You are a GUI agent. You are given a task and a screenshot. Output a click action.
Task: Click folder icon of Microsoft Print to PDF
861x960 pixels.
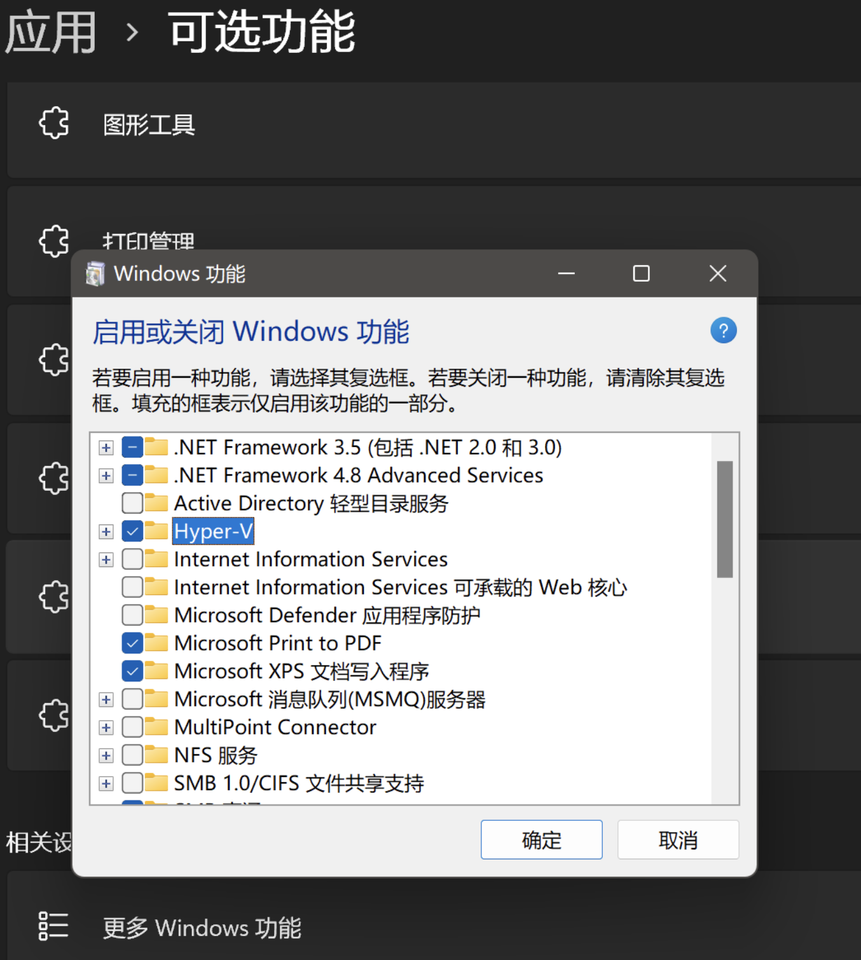[x=156, y=643]
